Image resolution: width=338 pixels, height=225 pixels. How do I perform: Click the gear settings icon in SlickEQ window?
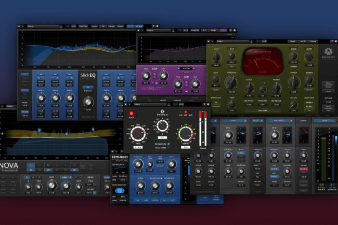point(157,26)
